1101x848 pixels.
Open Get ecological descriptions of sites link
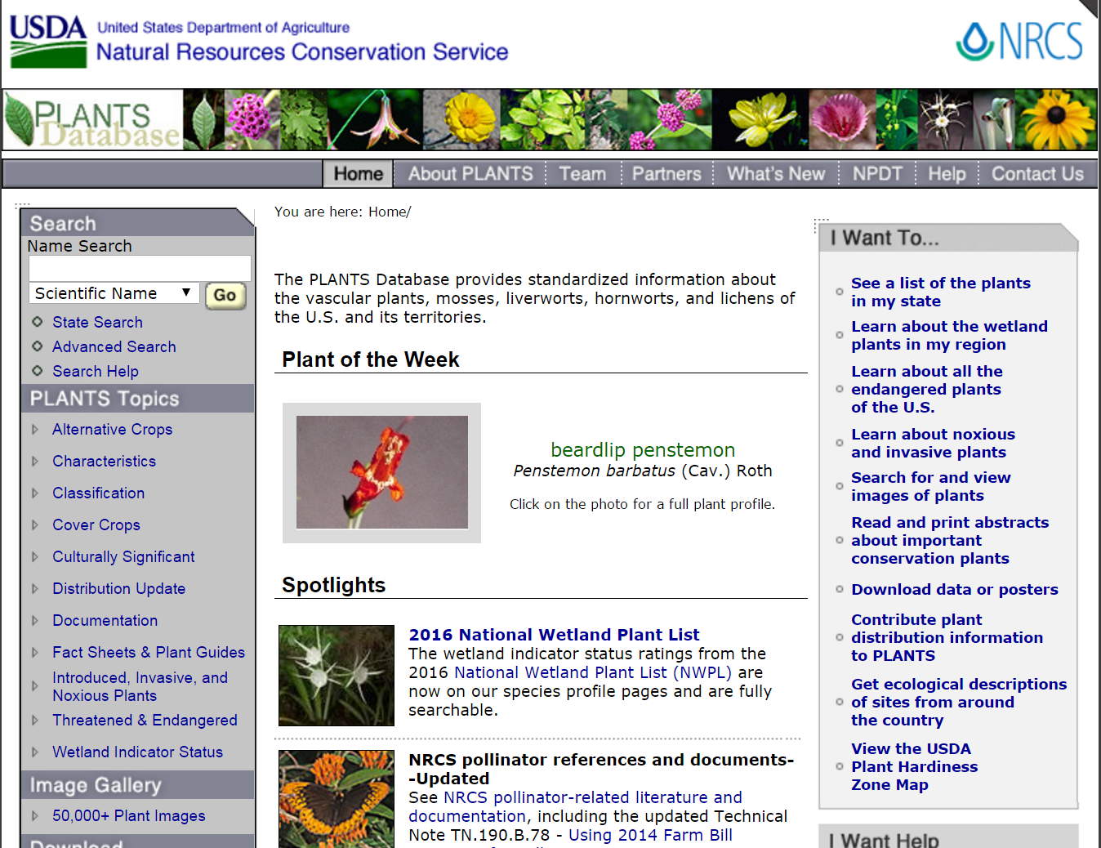click(x=959, y=703)
